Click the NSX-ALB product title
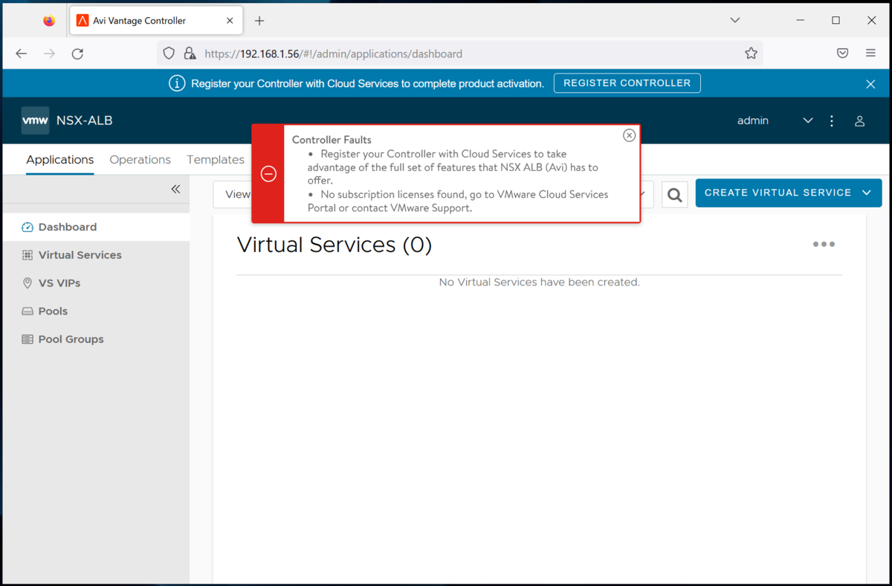The height and width of the screenshot is (586, 892). coord(84,120)
